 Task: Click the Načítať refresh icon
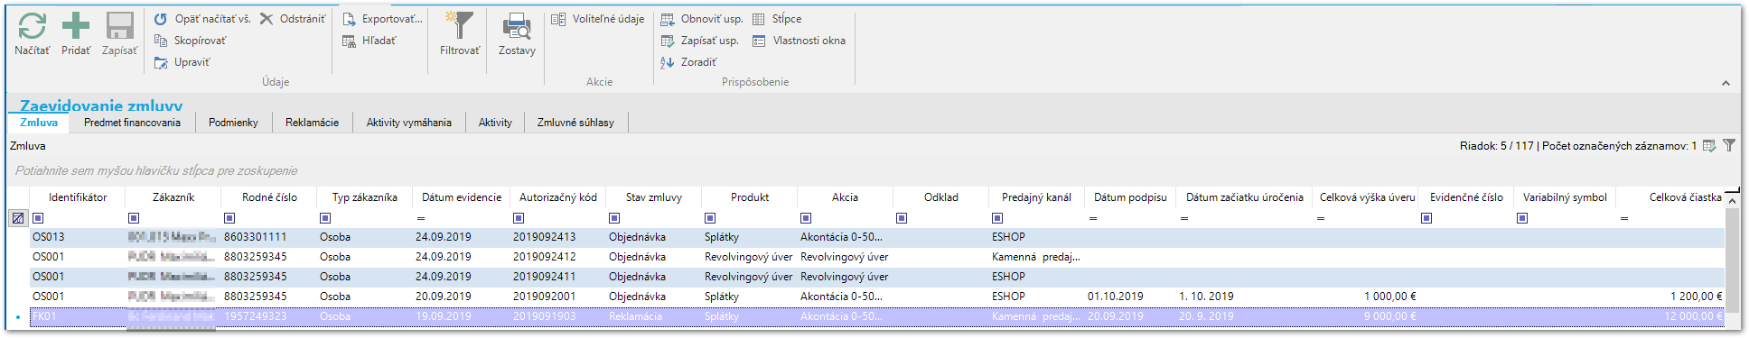(33, 26)
